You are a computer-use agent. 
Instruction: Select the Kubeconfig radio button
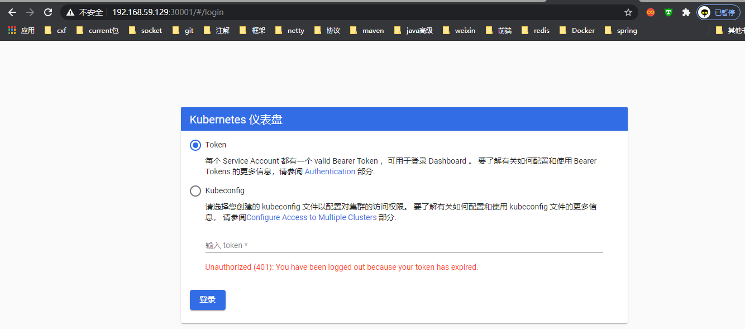tap(195, 191)
